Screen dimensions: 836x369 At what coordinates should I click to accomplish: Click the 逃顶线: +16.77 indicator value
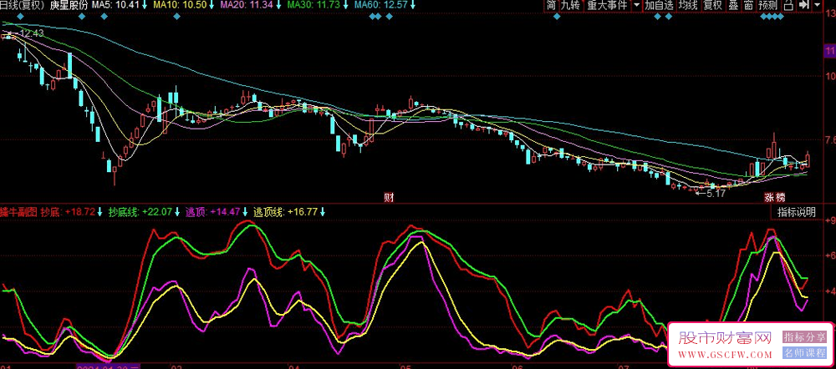point(286,212)
